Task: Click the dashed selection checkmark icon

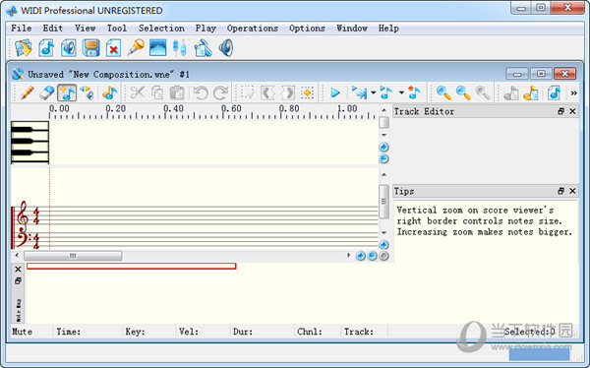Action: 247,92
